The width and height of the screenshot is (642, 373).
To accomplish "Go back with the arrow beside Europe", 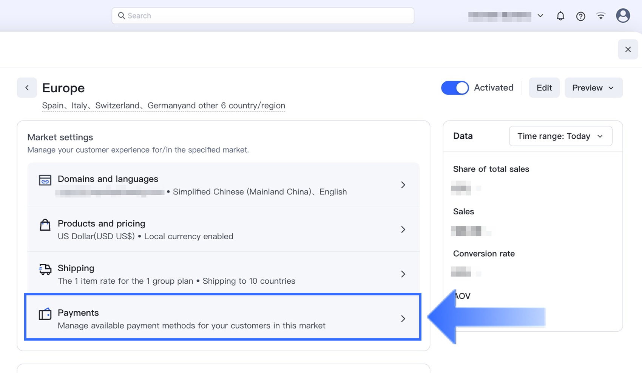I will [x=27, y=88].
